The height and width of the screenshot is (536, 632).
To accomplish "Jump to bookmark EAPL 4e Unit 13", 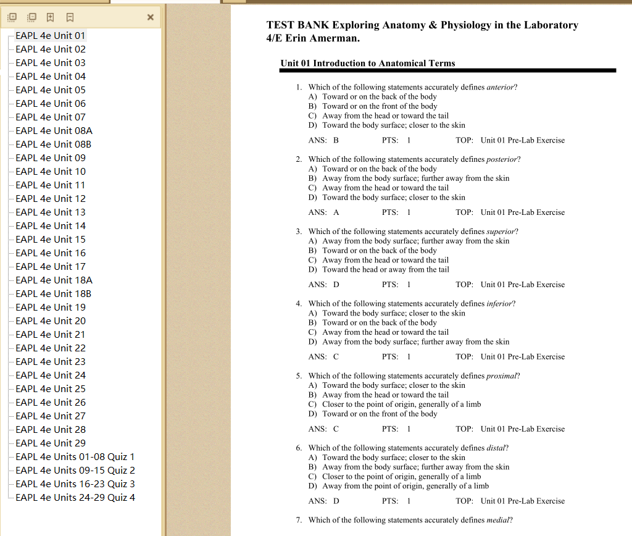I will click(x=51, y=212).
